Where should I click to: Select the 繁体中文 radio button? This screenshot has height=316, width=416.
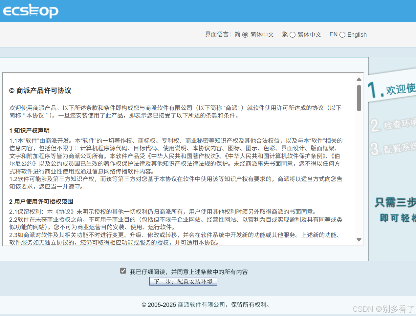[x=292, y=35]
